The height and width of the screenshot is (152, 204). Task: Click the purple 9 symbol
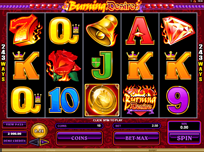pos(178,100)
